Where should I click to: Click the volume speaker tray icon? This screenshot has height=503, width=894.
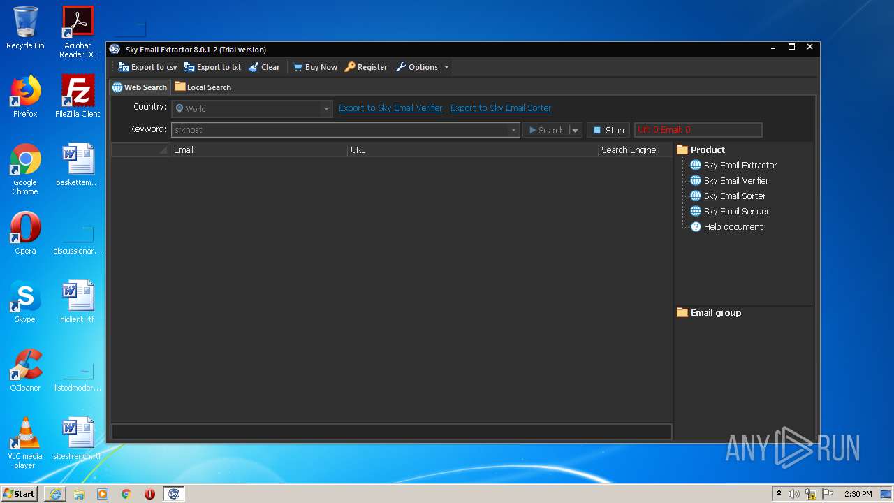[794, 494]
